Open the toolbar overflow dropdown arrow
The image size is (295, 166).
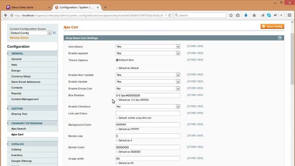tap(281, 15)
